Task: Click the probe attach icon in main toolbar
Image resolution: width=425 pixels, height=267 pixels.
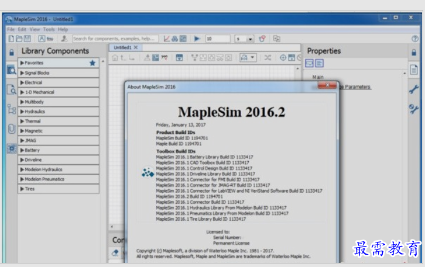Action: [262, 39]
